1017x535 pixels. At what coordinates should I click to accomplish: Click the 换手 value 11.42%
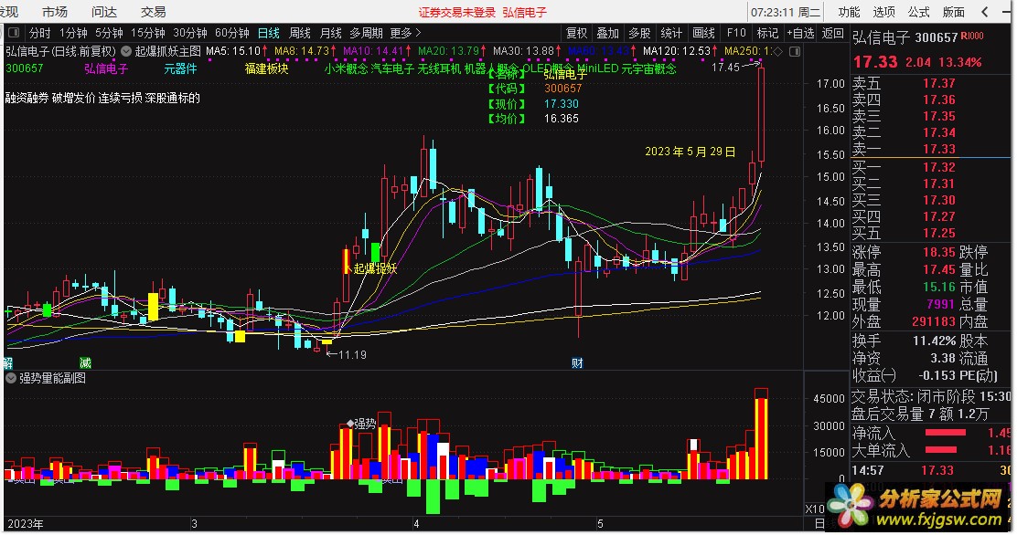(935, 341)
